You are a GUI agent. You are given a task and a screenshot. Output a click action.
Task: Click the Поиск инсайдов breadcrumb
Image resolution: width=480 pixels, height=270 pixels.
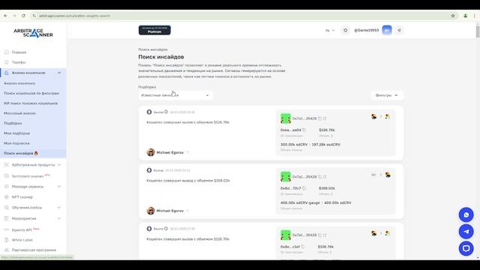153,49
